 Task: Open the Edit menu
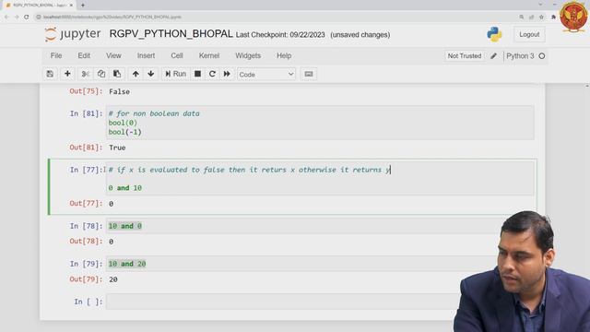(84, 55)
